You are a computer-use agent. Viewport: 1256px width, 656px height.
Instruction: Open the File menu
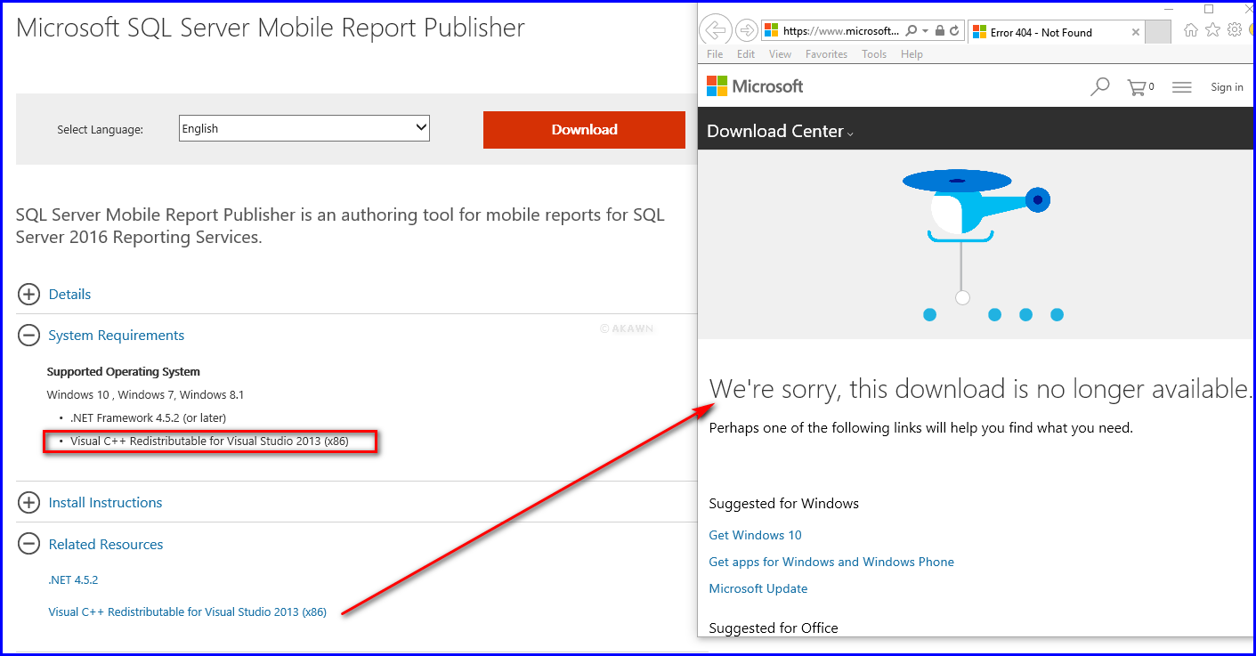click(x=715, y=54)
